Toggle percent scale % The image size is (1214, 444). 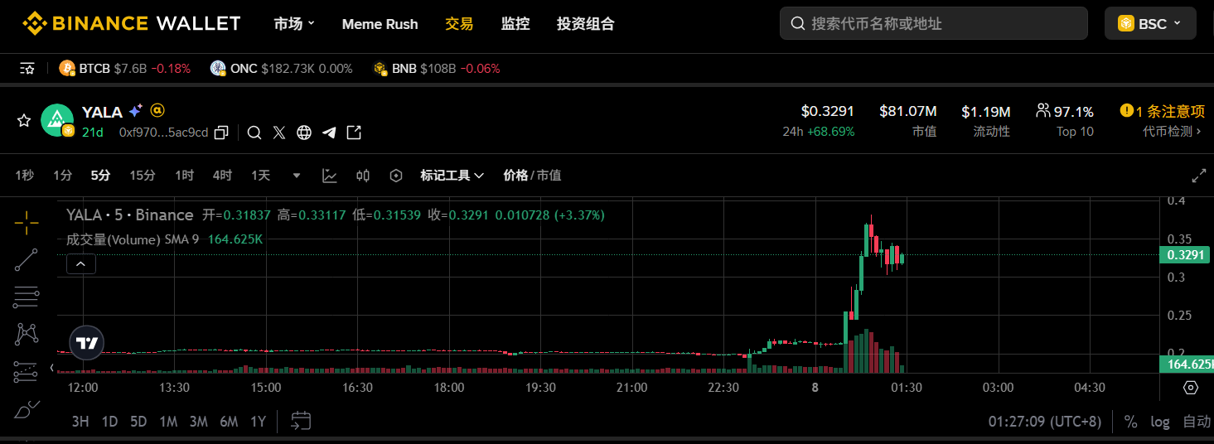[x=1130, y=422]
